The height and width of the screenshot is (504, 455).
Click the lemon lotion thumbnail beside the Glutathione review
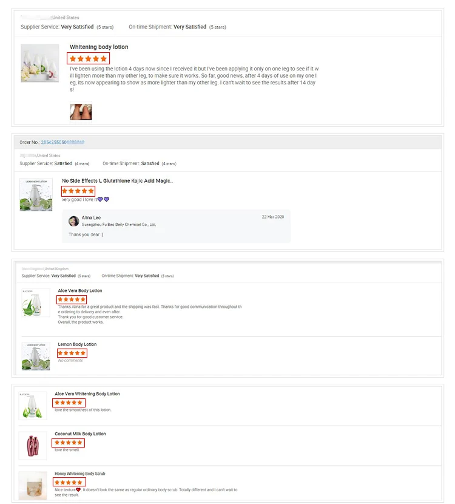(x=36, y=194)
